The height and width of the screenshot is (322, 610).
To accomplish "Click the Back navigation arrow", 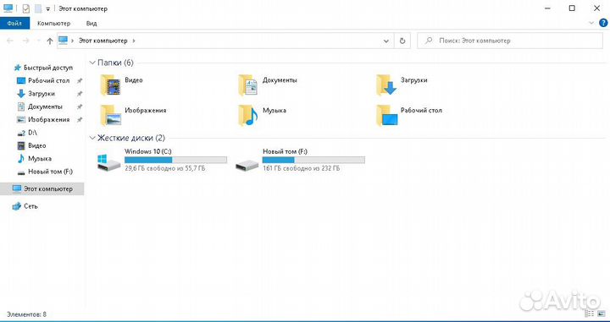I will coord(10,41).
